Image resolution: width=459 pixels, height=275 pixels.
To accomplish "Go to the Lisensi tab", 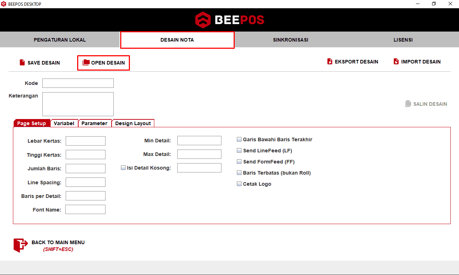I will [403, 39].
